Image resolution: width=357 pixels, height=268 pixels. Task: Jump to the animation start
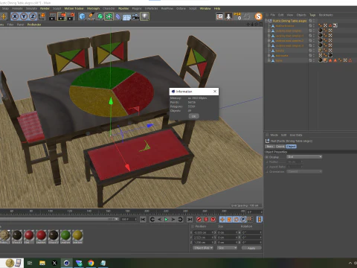(143, 220)
